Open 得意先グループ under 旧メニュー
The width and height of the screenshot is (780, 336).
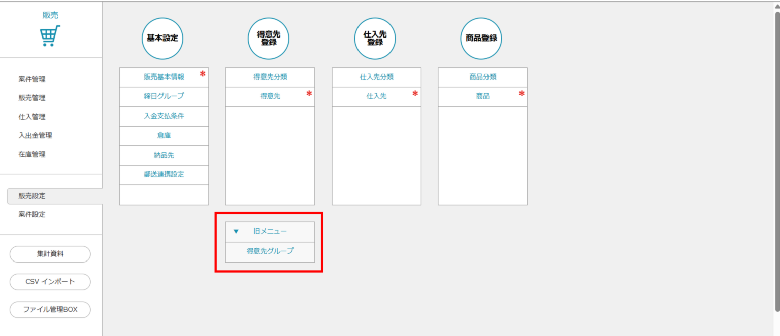[x=270, y=251]
